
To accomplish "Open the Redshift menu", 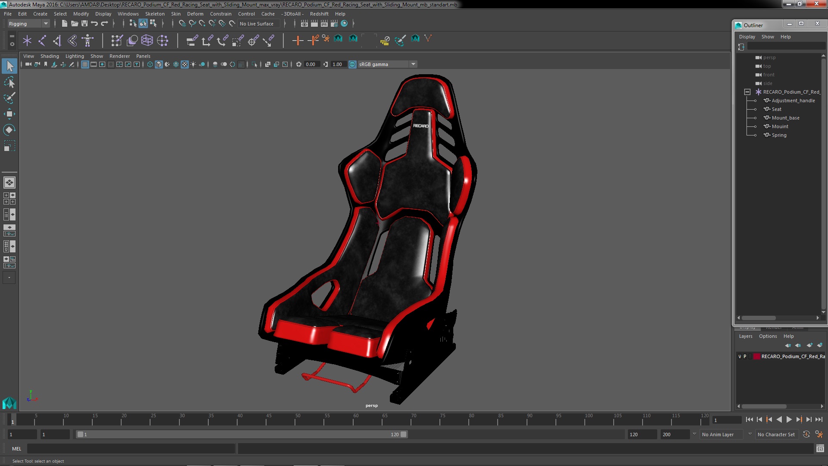I will coord(319,14).
